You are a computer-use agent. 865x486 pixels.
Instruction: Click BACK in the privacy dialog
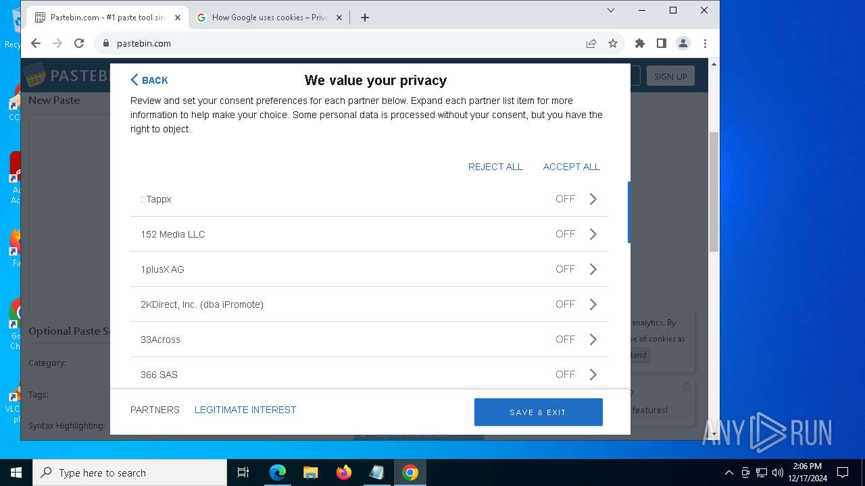149,80
